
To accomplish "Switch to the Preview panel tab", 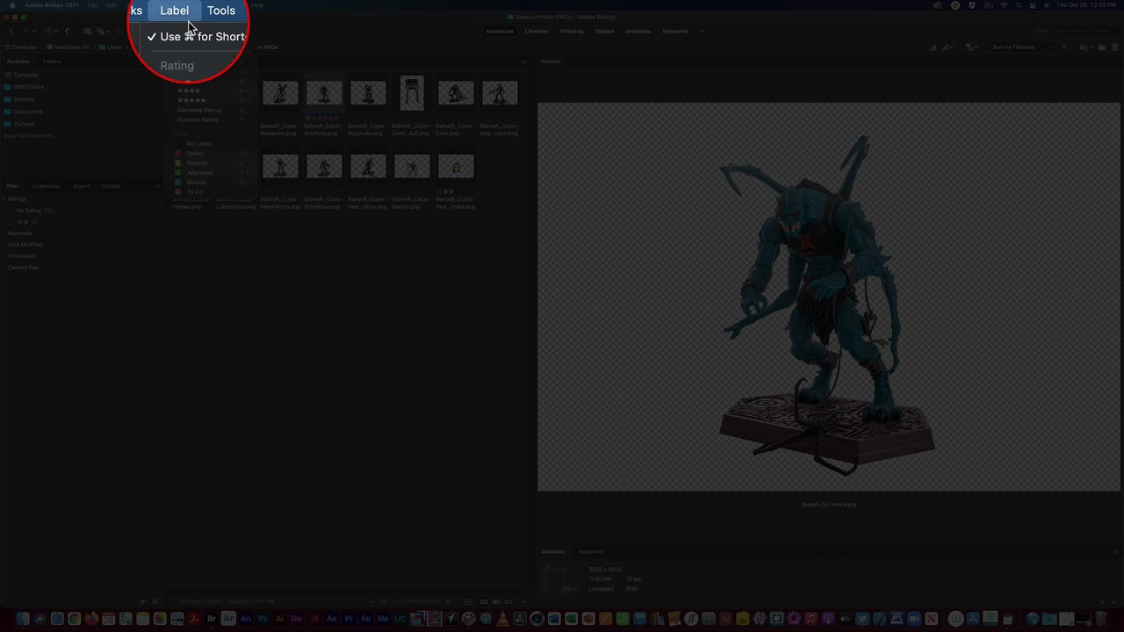I will 551,61.
